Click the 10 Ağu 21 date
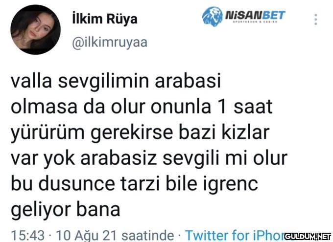Screen dimensions: 333x242 pyautogui.click(x=87, y=236)
